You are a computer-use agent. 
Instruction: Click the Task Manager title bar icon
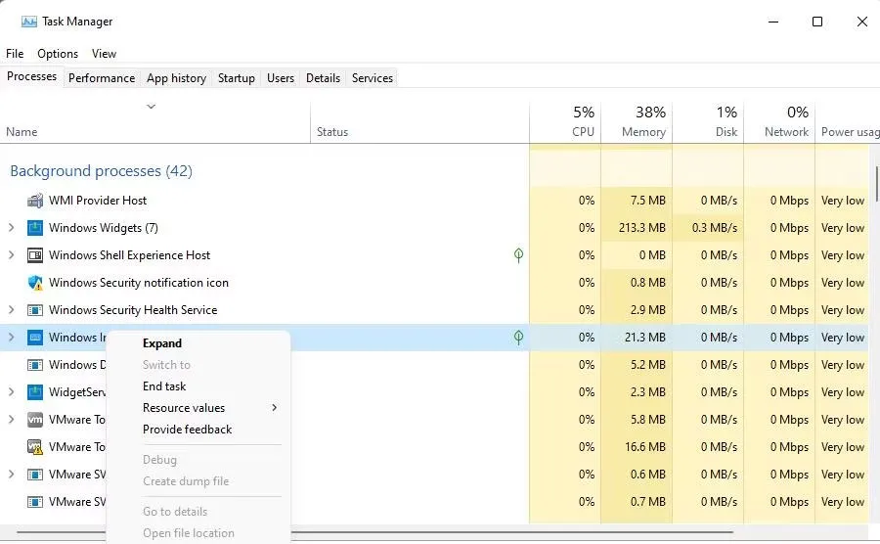pyautogui.click(x=28, y=22)
